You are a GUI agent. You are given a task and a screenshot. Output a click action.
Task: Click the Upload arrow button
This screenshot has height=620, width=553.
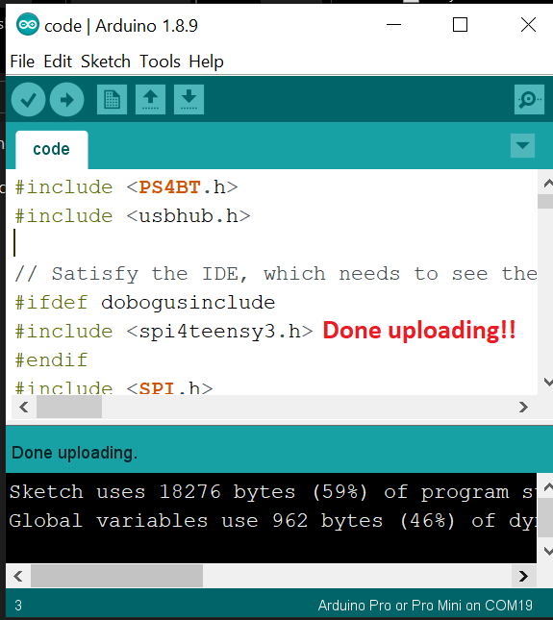coord(67,99)
